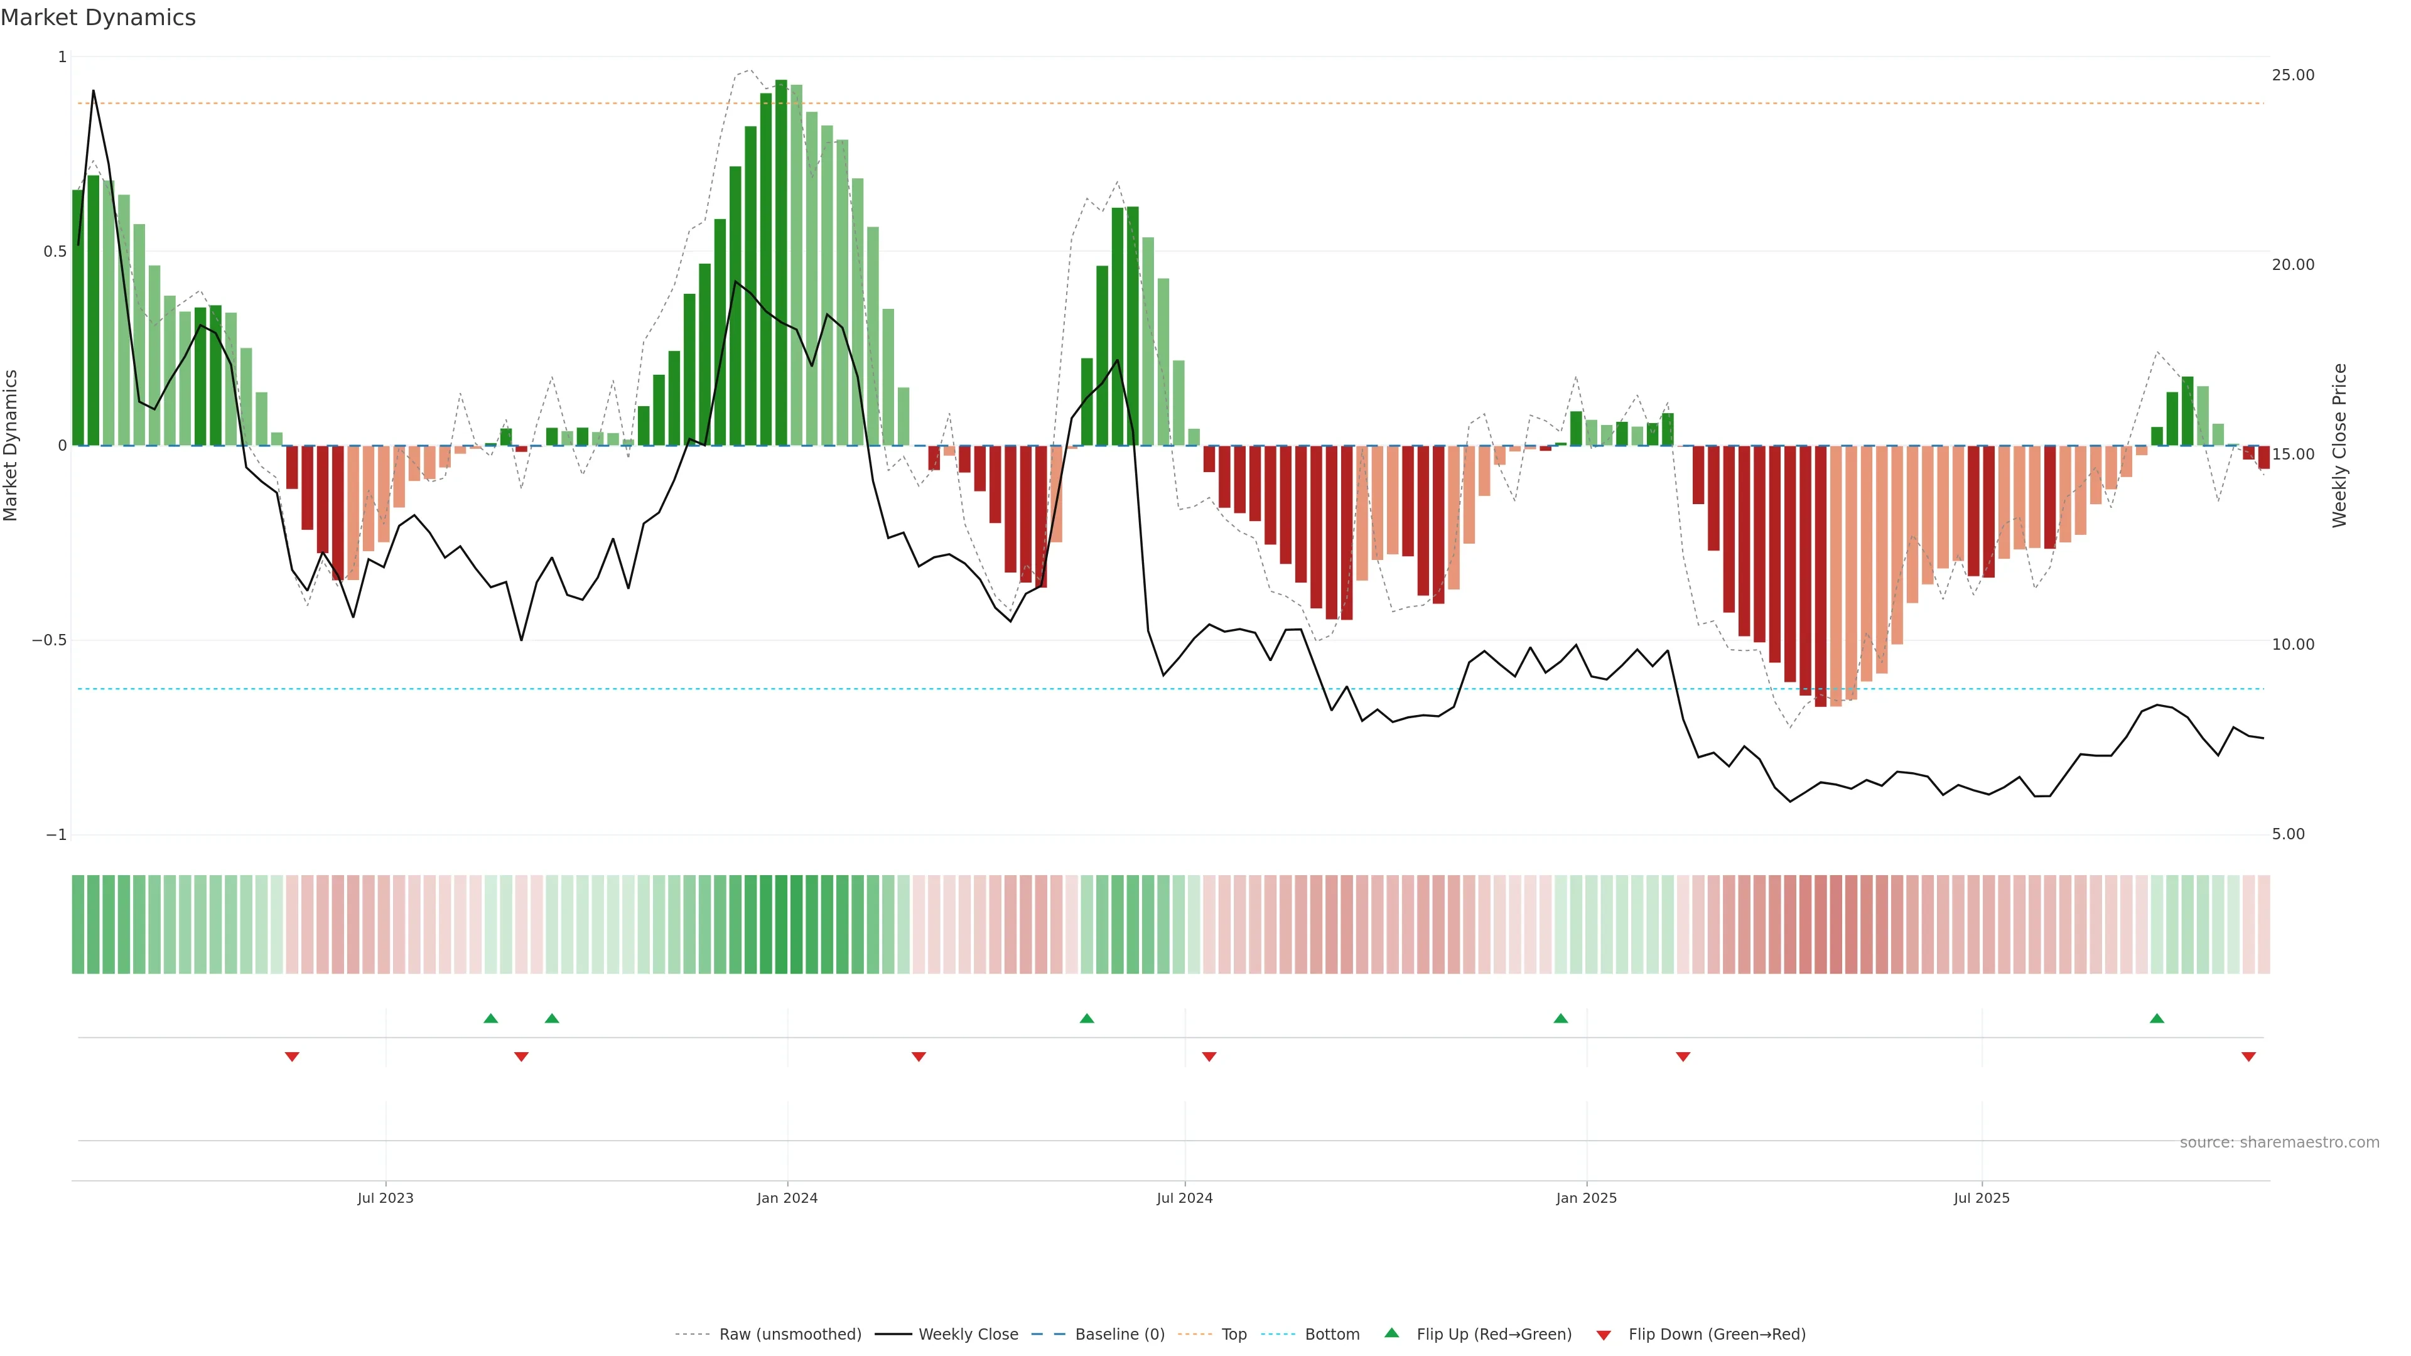The image size is (2411, 1356).
Task: Click the first green flip-up triangle marker
Action: click(490, 1018)
